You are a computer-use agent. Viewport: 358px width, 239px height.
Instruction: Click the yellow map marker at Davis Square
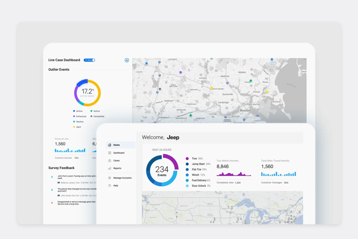click(x=212, y=88)
